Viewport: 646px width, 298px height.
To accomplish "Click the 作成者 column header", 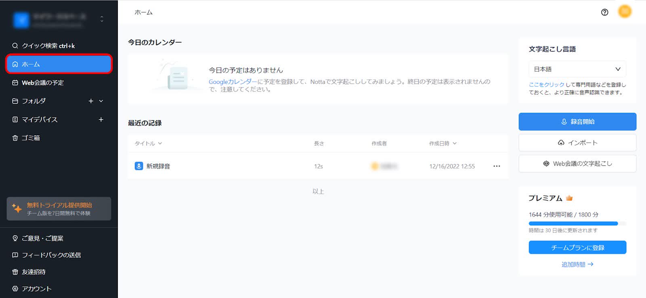I will 379,143.
